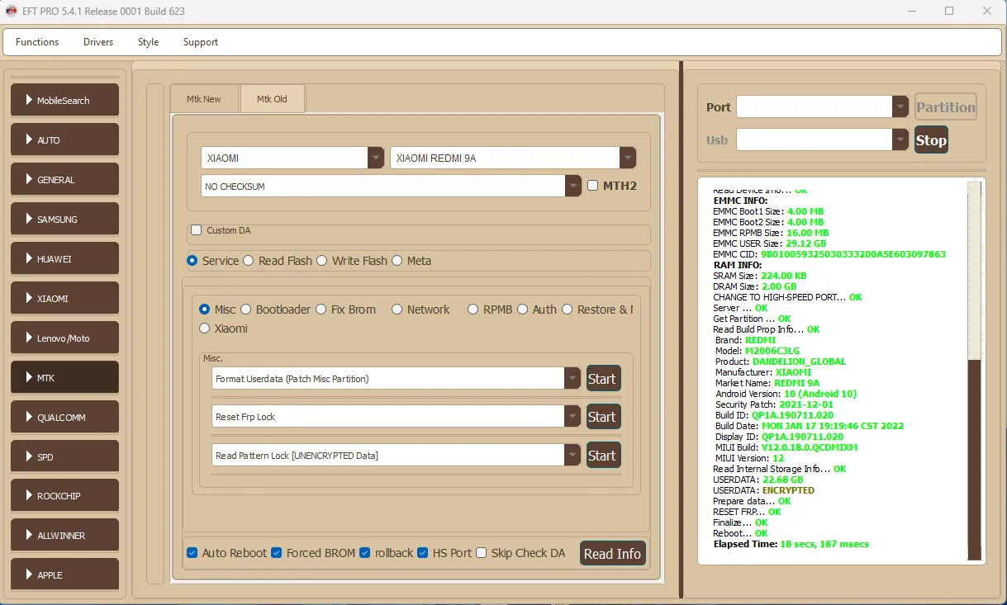Open the MobileSearch sidebar section
The height and width of the screenshot is (605, 1007).
tap(64, 100)
